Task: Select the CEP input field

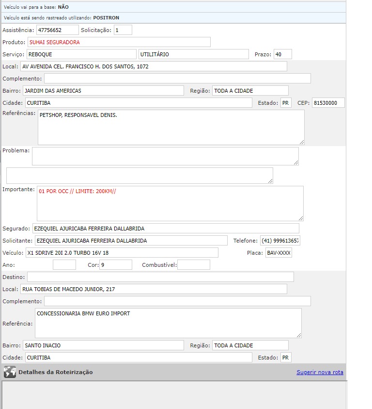Action: point(328,103)
